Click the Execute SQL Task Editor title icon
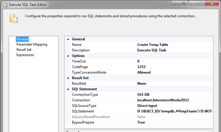Viewport: 221px width, 132px height. (x=6, y=5)
